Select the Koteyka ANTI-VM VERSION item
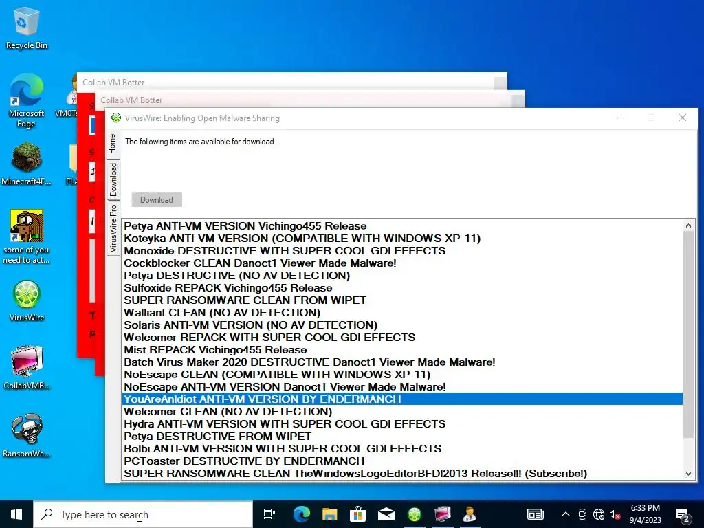Screen dimensions: 704x528 point(402,239)
